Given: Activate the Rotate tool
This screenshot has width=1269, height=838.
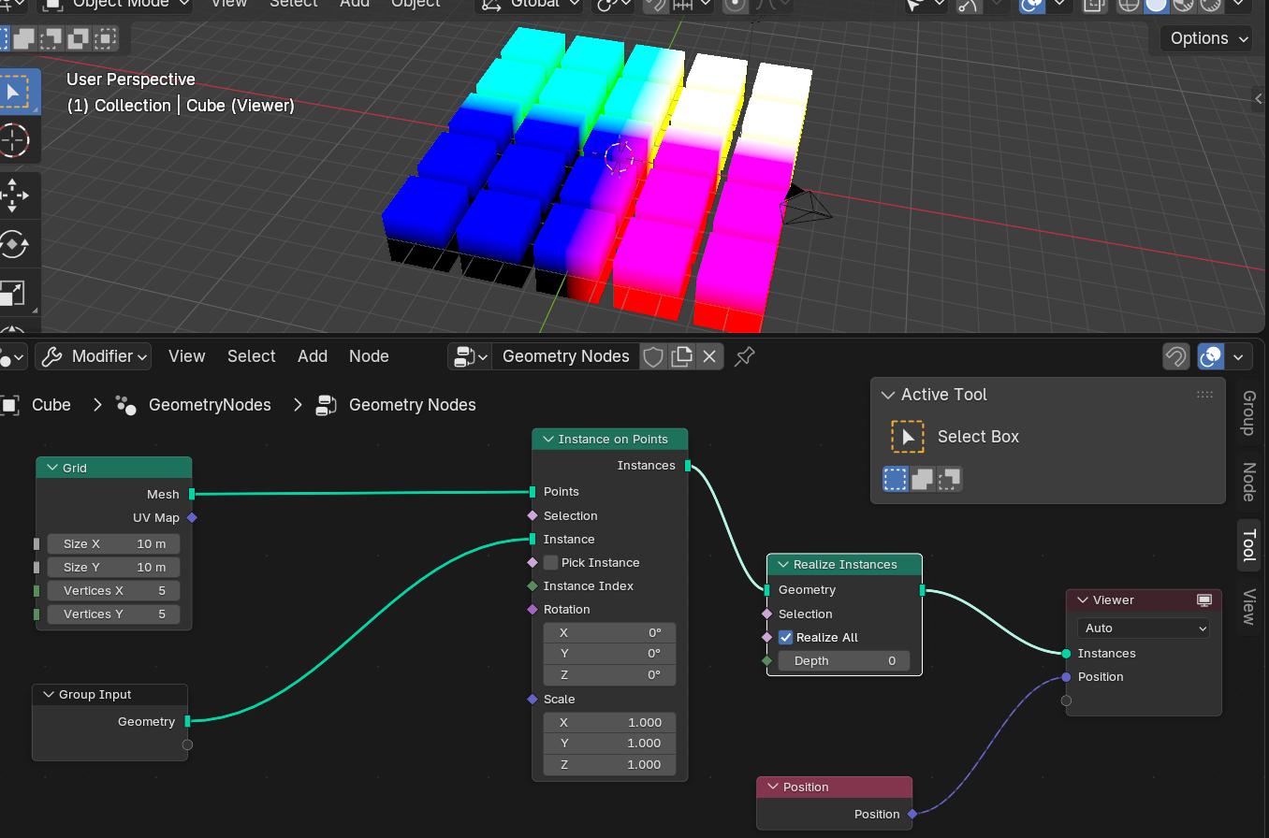Looking at the screenshot, I should point(14,244).
